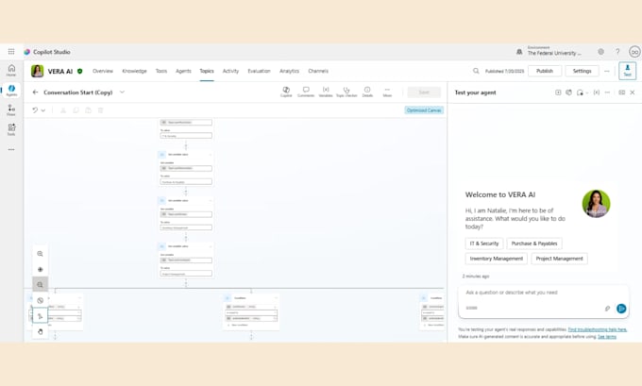Open the Help question mark
The height and width of the screenshot is (386, 642).
click(617, 52)
